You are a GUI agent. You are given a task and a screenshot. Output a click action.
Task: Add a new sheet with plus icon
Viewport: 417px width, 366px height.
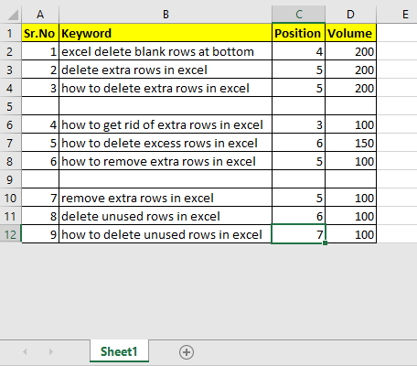pyautogui.click(x=187, y=352)
